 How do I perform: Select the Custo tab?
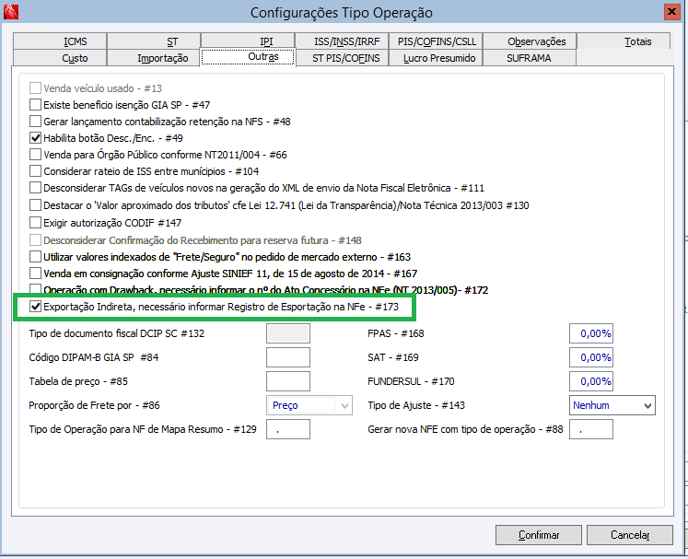pos(60,58)
